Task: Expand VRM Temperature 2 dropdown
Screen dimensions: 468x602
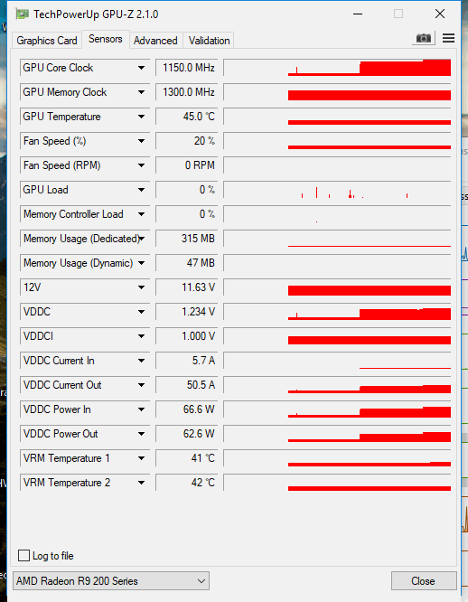Action: [141, 483]
